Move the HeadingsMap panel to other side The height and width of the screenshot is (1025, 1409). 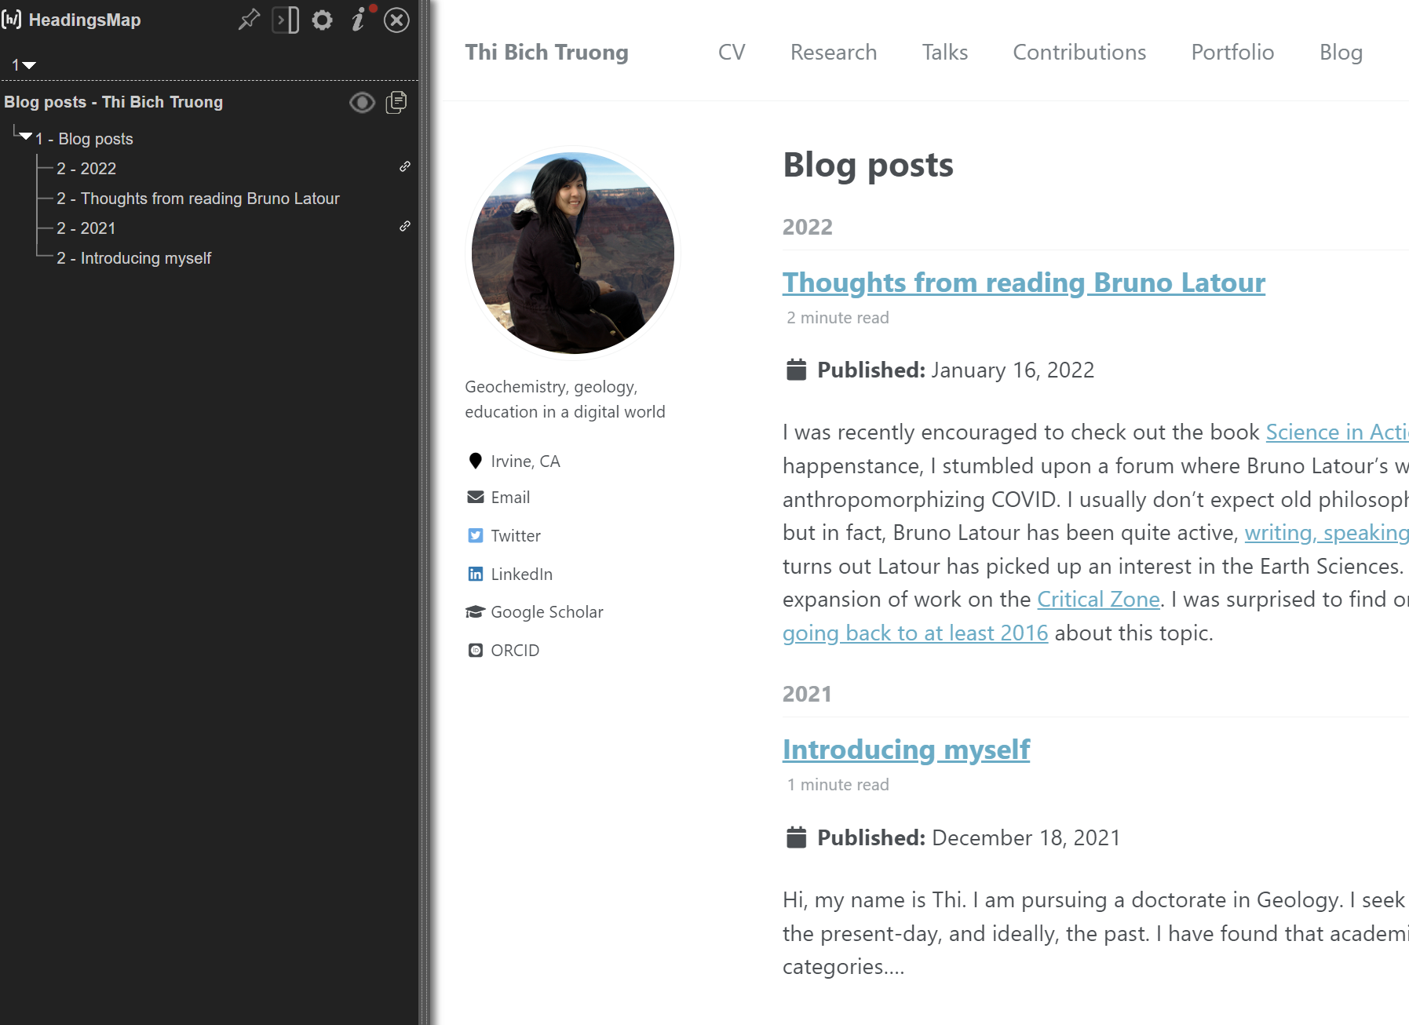pos(286,20)
